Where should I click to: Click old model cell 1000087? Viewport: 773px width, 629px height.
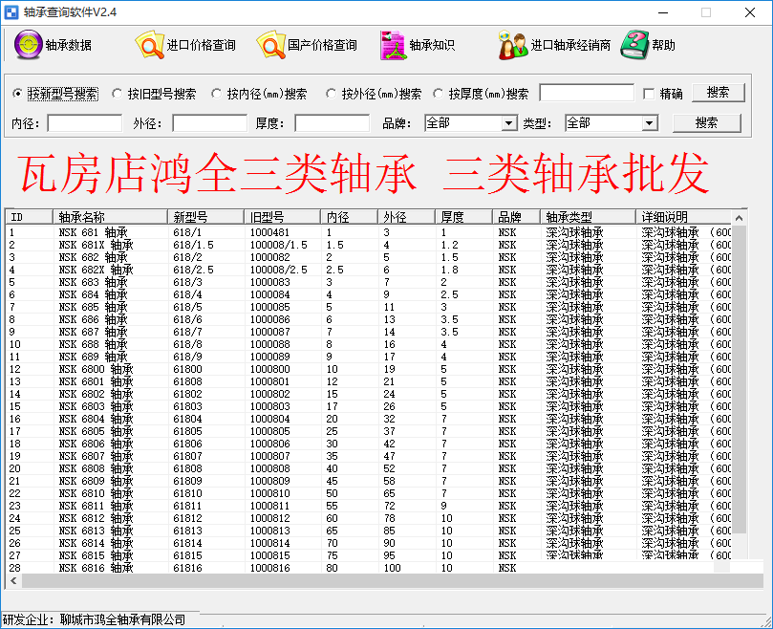click(269, 332)
